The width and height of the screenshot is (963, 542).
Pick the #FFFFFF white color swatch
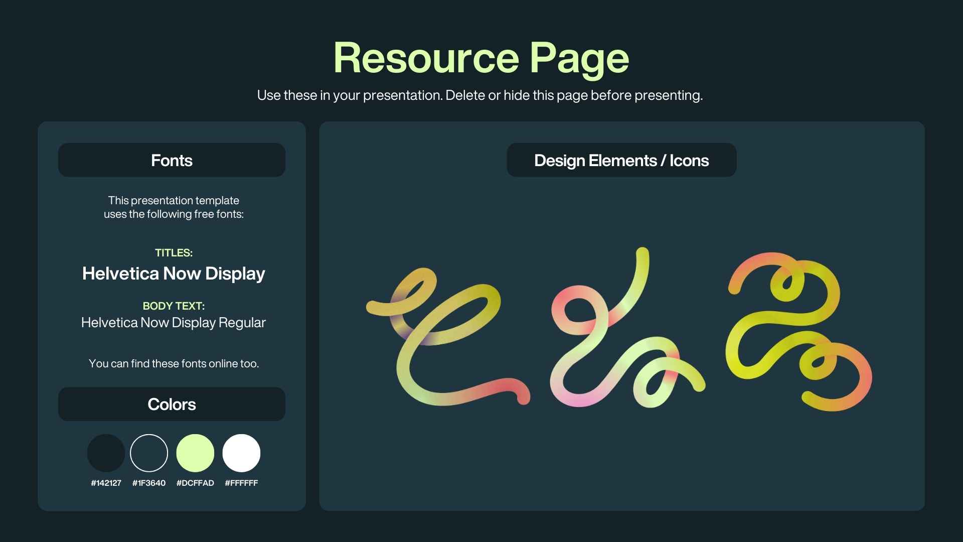(241, 453)
